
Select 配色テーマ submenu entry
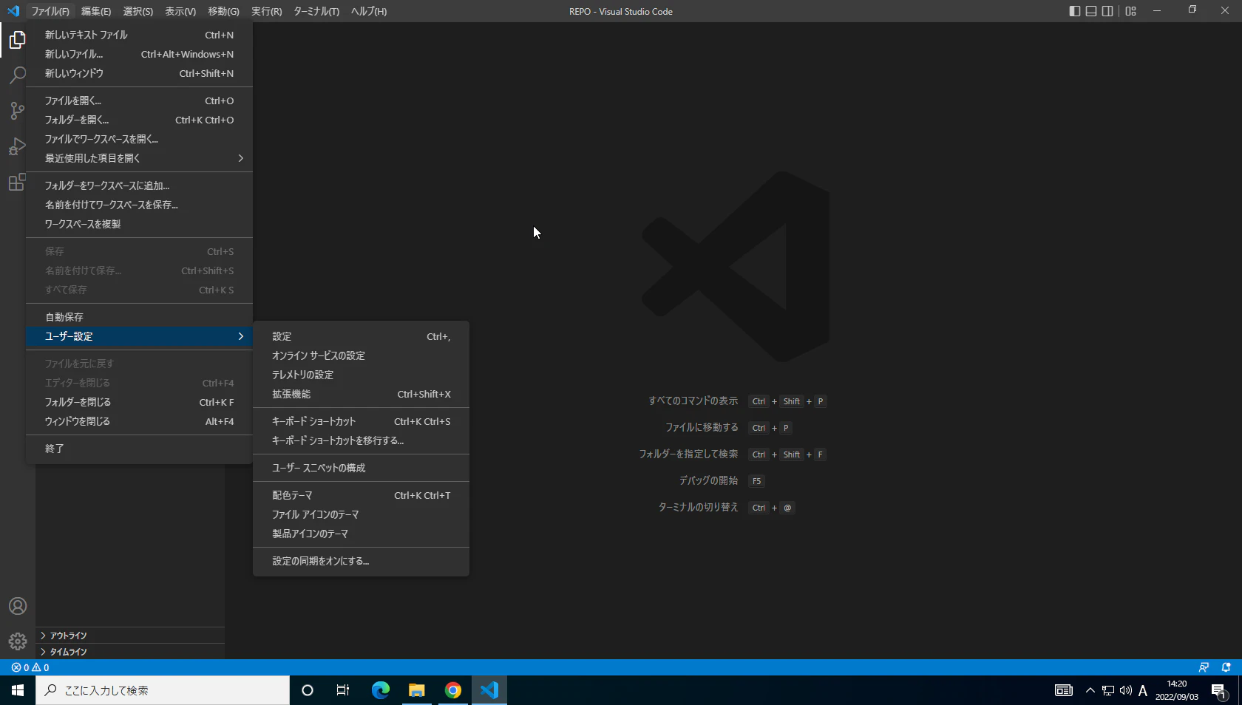point(362,495)
